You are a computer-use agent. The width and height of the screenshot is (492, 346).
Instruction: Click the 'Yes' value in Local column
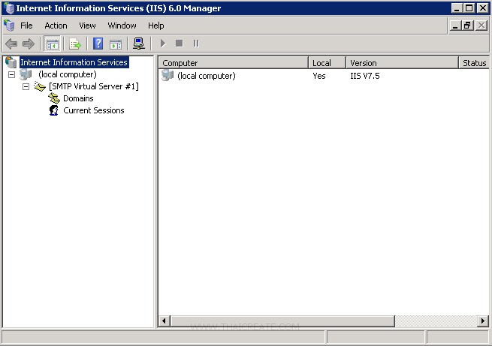pos(319,76)
